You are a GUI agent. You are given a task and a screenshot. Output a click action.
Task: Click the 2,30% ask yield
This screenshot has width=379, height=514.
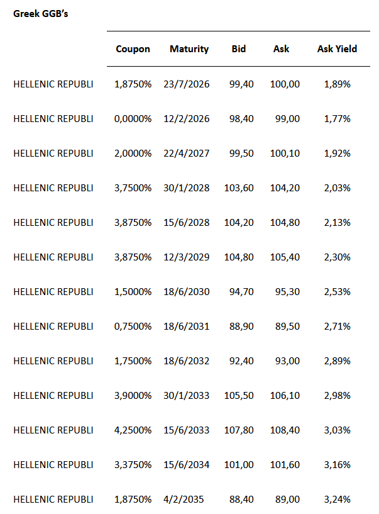337,257
